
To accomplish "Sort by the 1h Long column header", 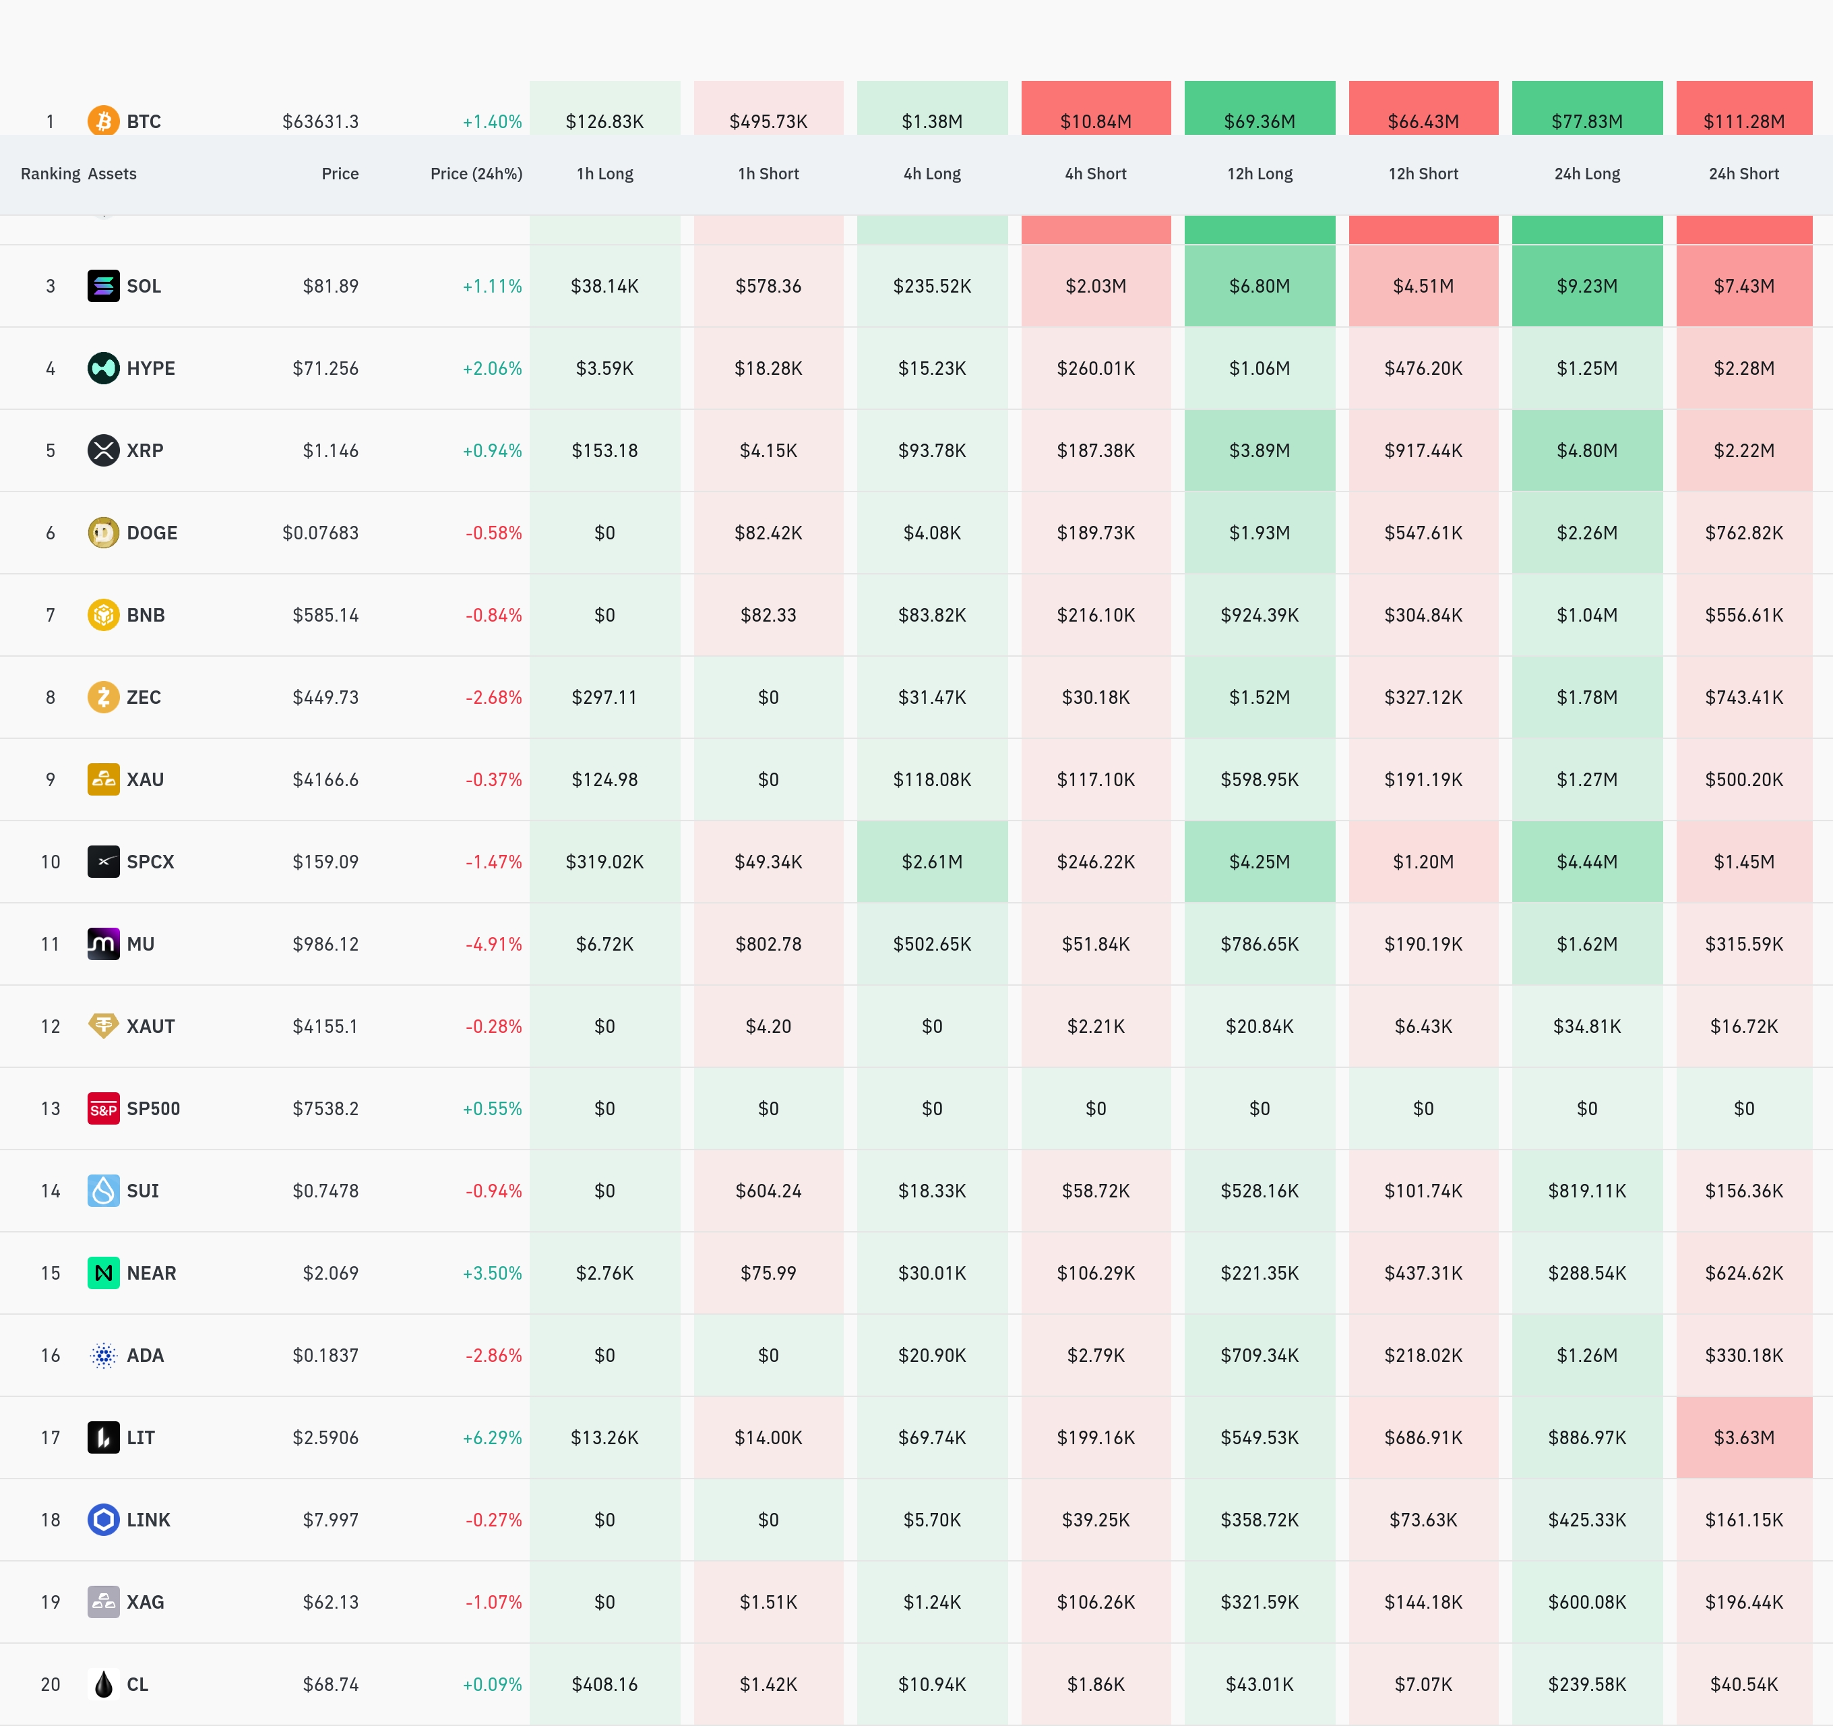I will pos(605,173).
